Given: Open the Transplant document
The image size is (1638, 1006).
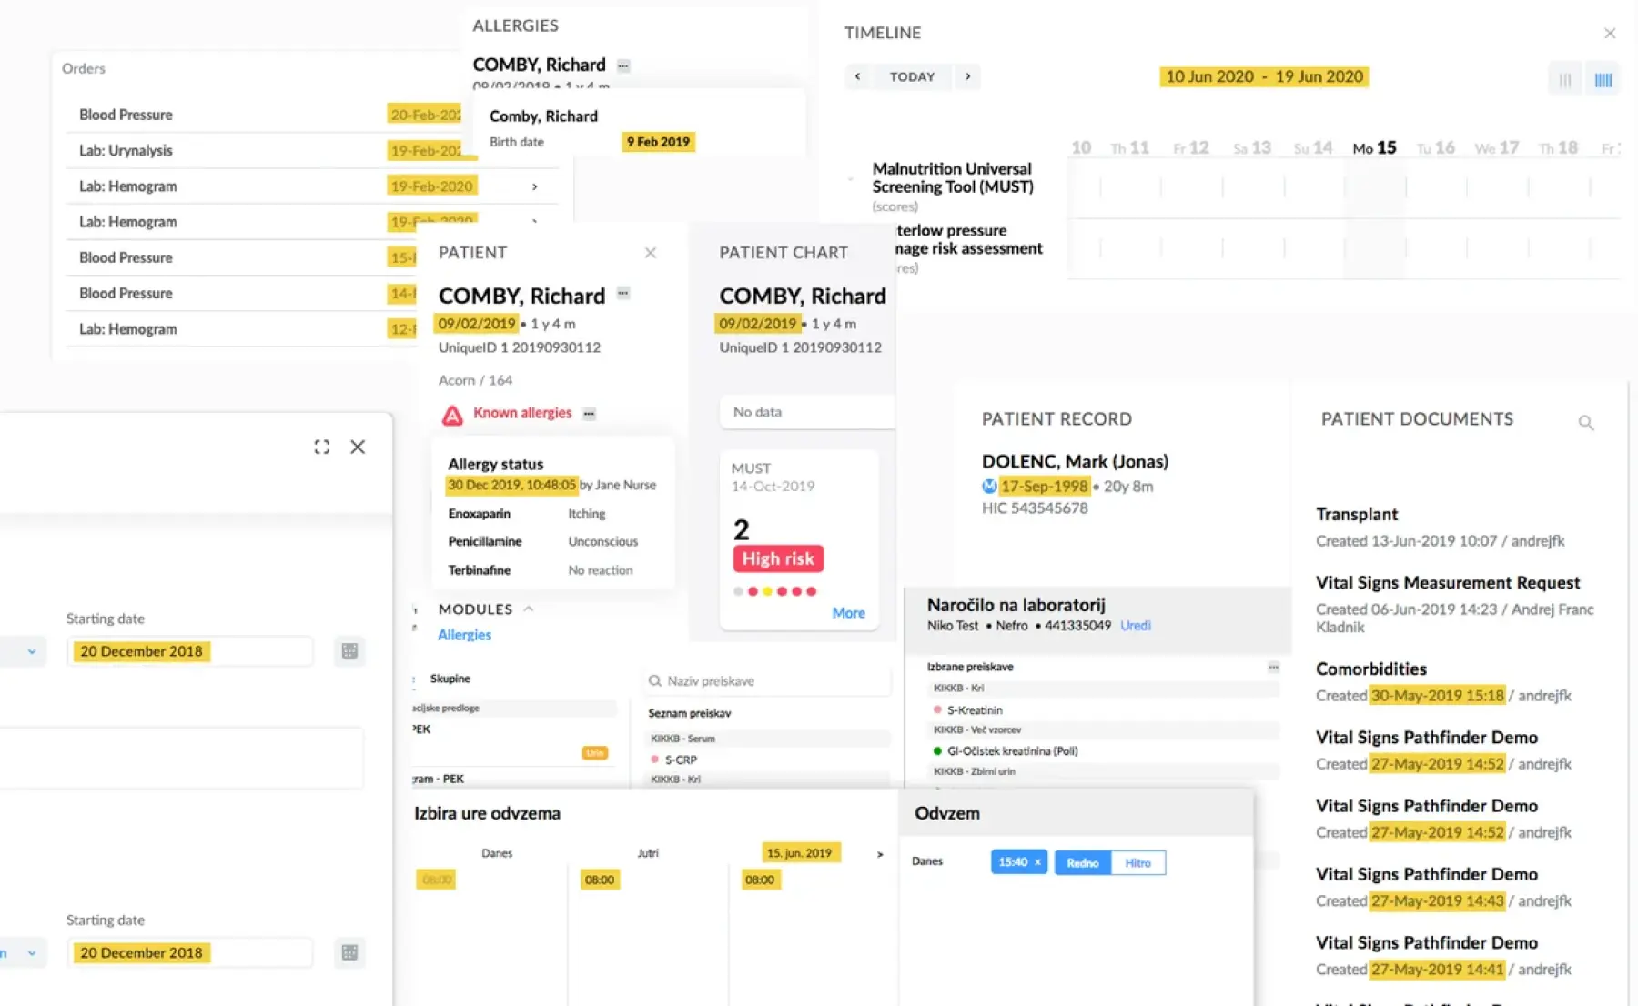Looking at the screenshot, I should 1356,514.
